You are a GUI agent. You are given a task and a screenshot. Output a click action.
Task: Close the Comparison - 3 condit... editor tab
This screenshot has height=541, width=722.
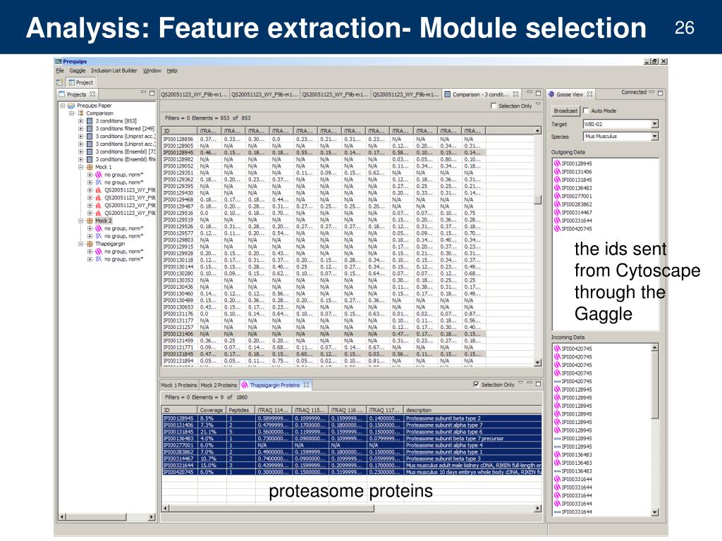click(x=515, y=94)
